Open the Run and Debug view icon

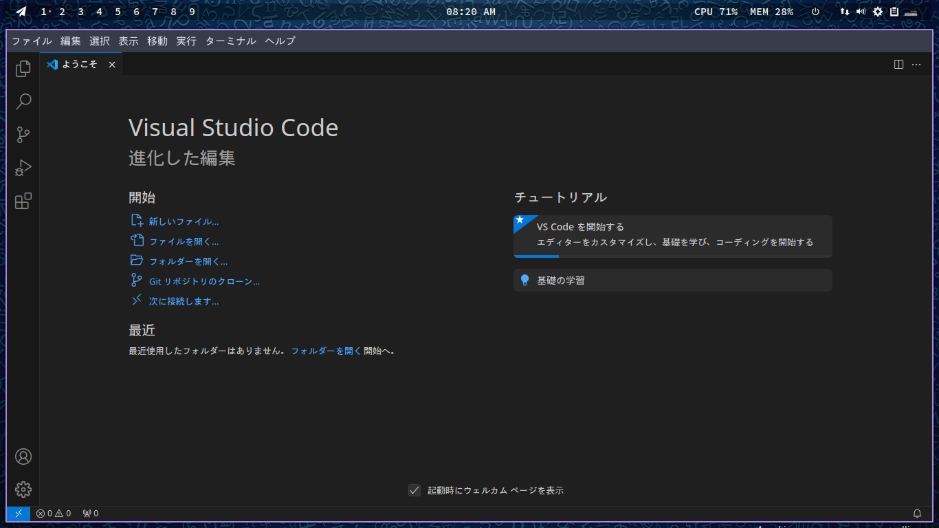(x=23, y=168)
